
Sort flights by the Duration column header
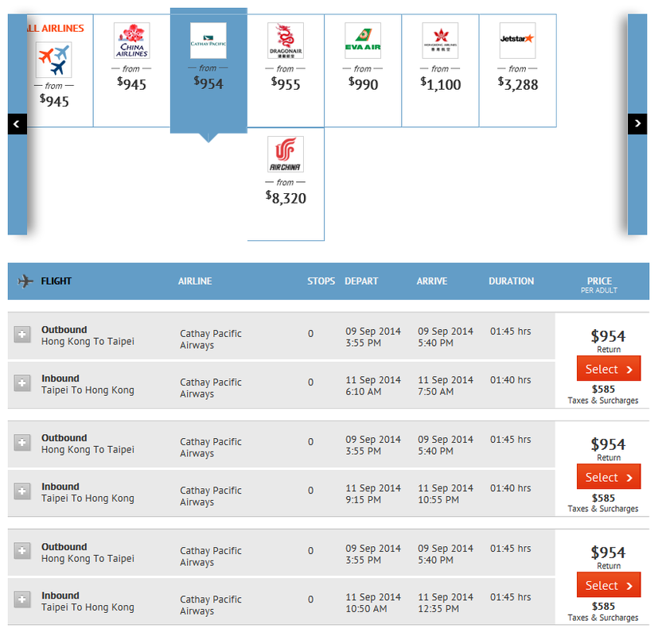pyautogui.click(x=511, y=281)
